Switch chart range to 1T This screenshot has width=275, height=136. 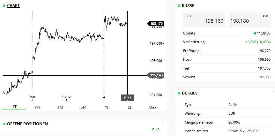click(14, 107)
